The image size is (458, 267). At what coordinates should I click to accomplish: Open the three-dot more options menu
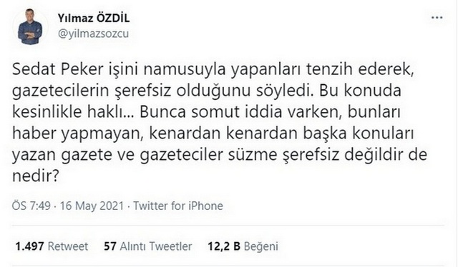(437, 18)
